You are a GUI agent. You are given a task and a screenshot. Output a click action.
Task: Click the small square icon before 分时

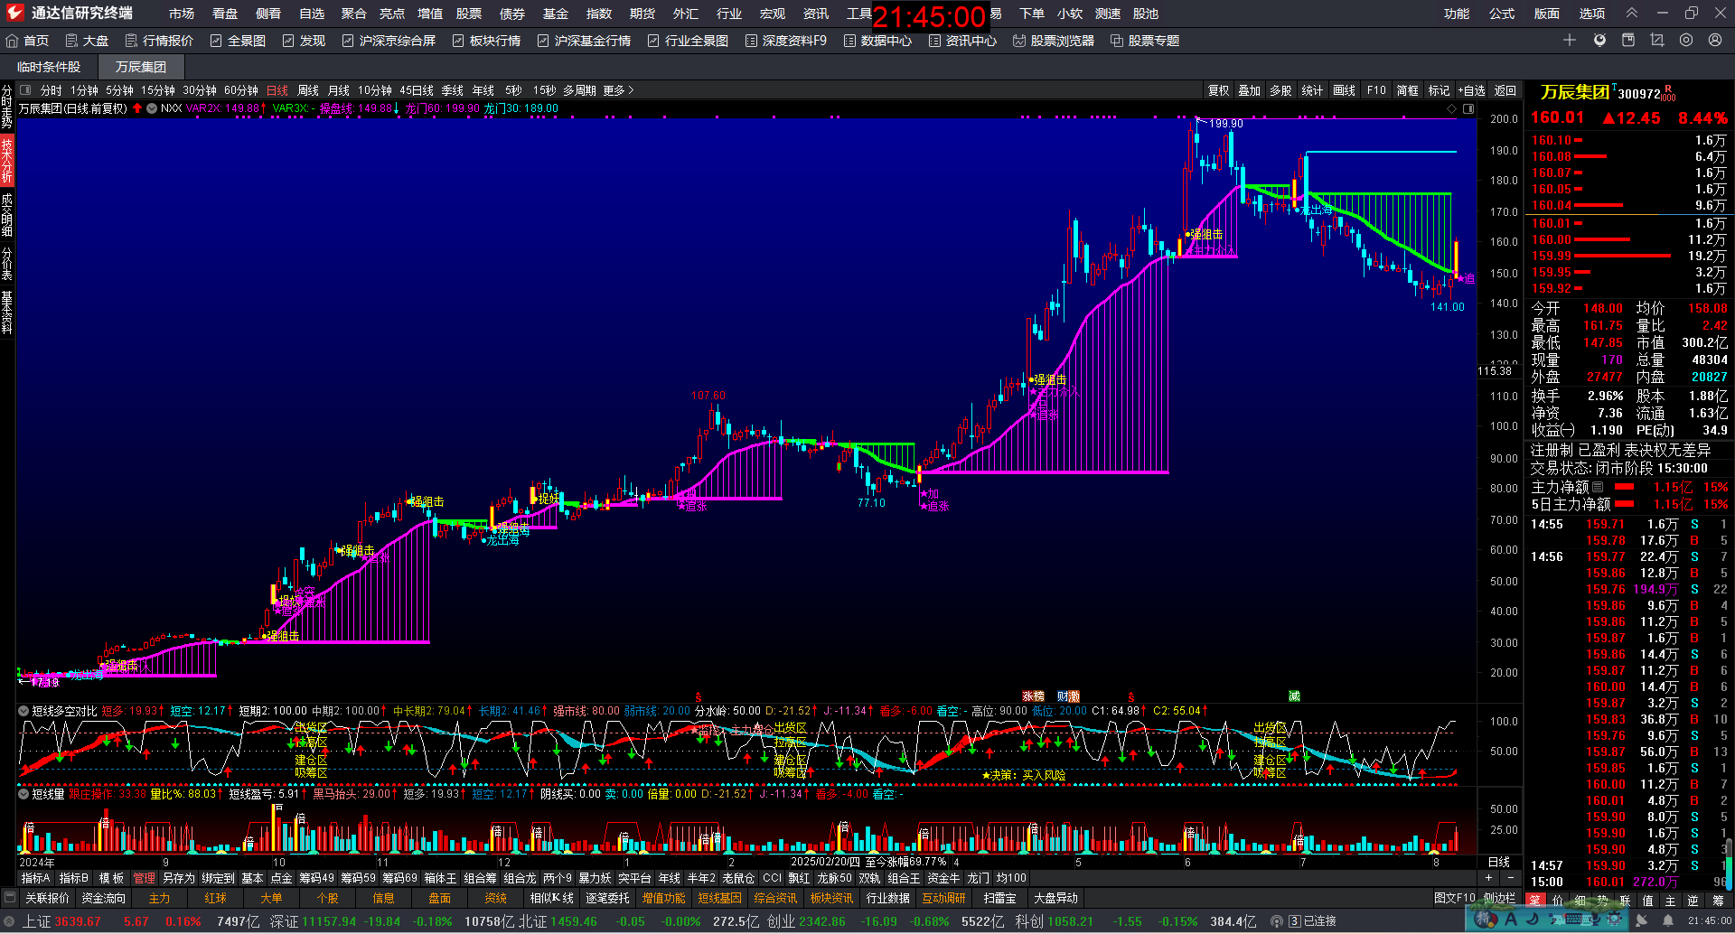25,90
